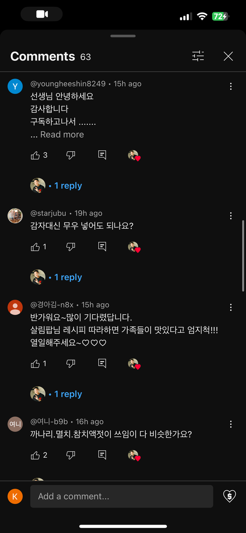This screenshot has height=533, width=246.
Task: Tap reply icon on @여니-b9b's comment
Action: [x=102, y=455]
